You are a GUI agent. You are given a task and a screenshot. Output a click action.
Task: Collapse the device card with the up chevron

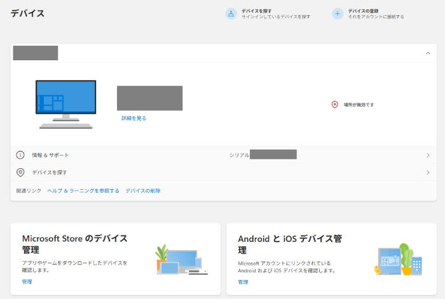point(428,53)
